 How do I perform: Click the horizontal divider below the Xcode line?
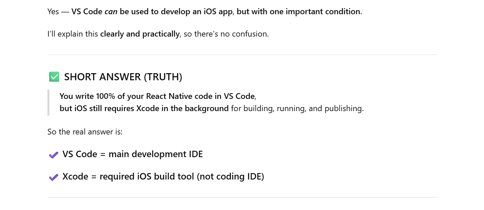242,197
